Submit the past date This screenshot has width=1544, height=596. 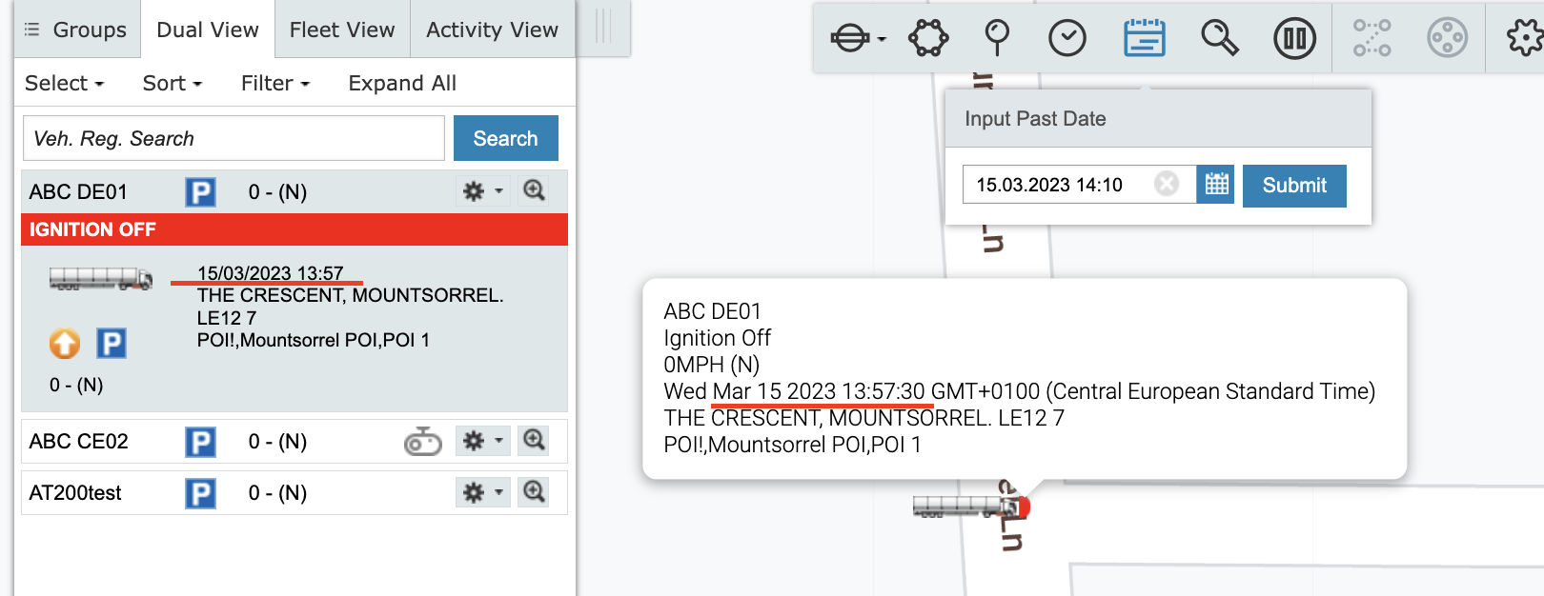(1293, 186)
